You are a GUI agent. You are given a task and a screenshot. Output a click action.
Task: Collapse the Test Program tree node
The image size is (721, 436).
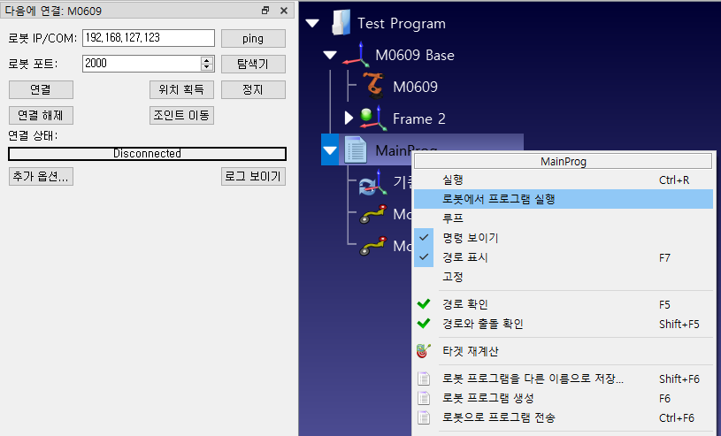312,23
